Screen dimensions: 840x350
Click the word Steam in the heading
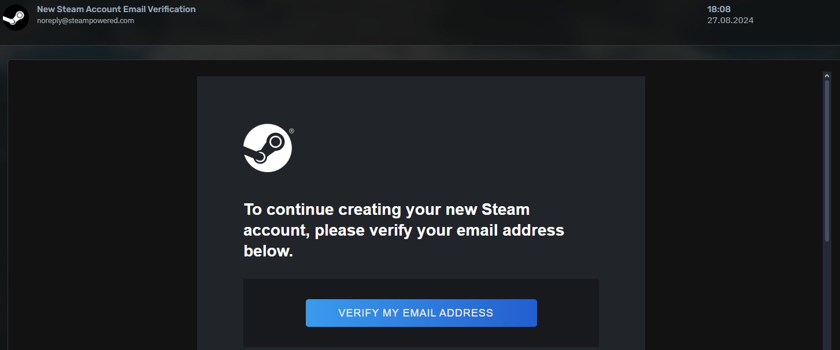(505, 209)
